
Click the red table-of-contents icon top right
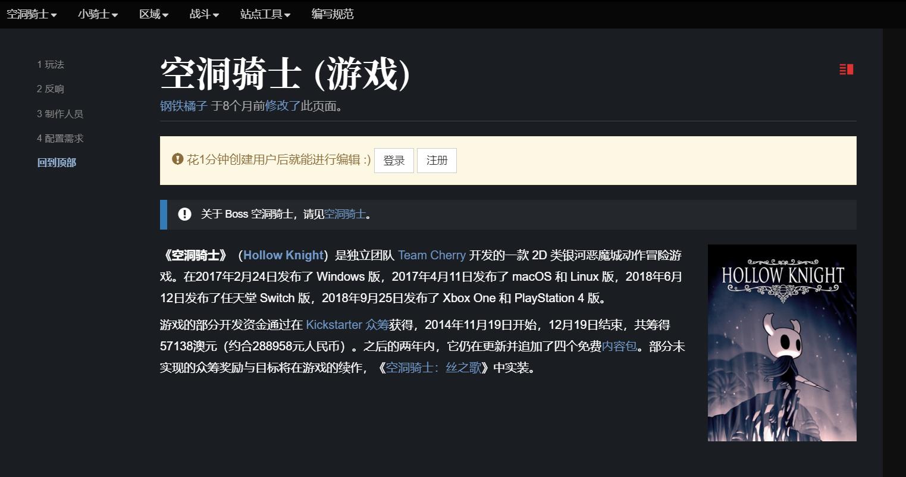(x=847, y=70)
